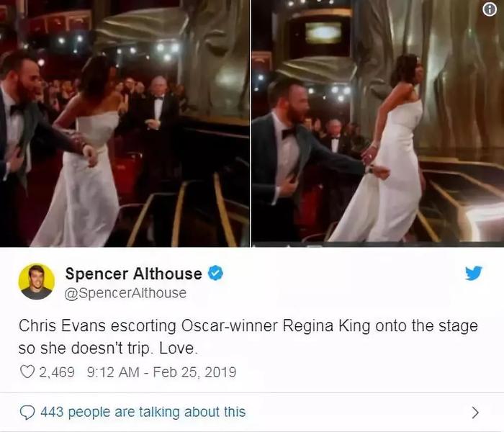The image size is (504, 432).
Task: Like the tweet with the heart icon
Action: pos(27,372)
